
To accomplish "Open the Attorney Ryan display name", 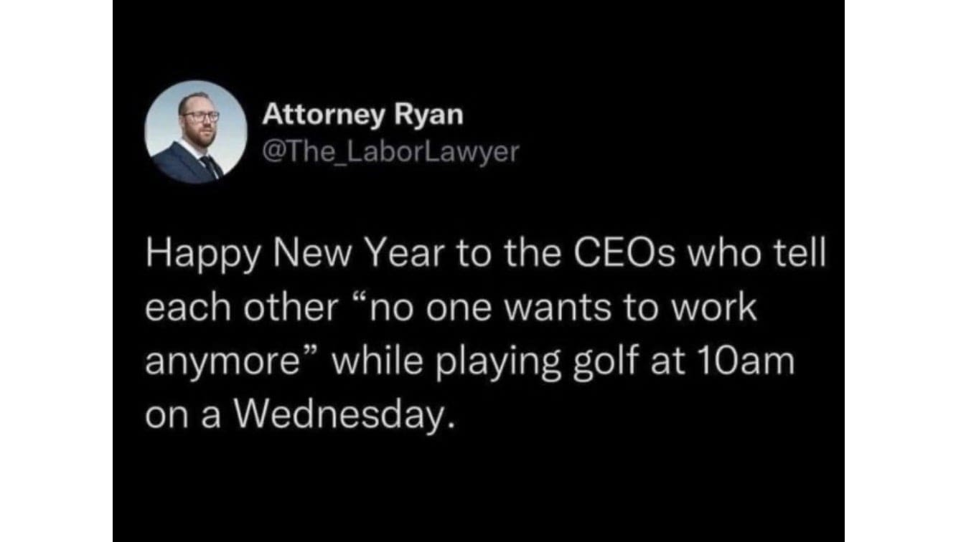I will (363, 115).
